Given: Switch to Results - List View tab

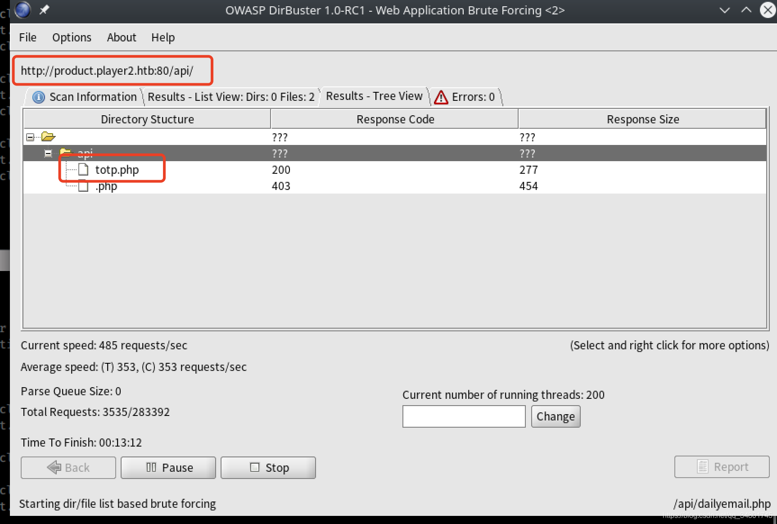Looking at the screenshot, I should 231,97.
